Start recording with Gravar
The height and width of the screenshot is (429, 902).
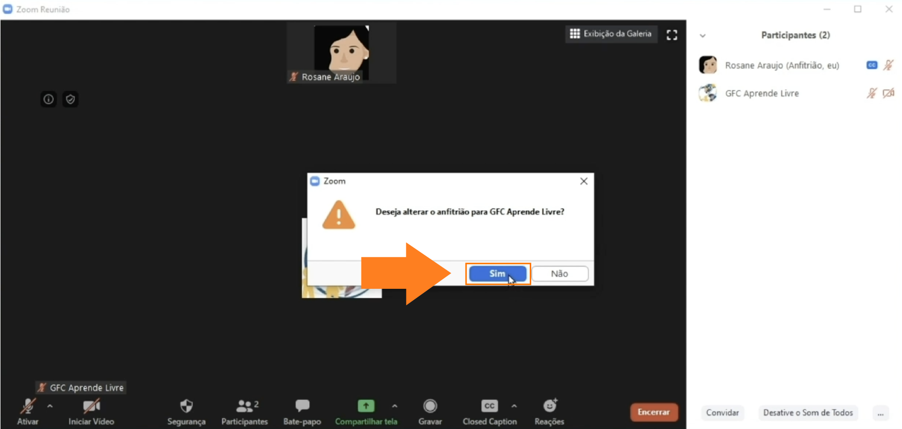430,412
